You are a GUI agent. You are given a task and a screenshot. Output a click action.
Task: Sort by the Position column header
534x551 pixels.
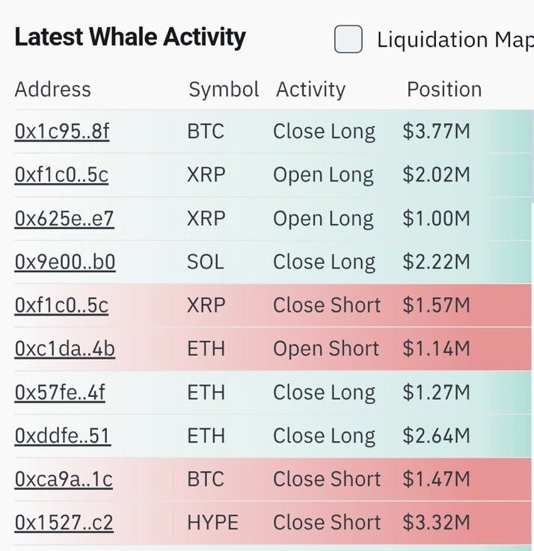click(444, 89)
